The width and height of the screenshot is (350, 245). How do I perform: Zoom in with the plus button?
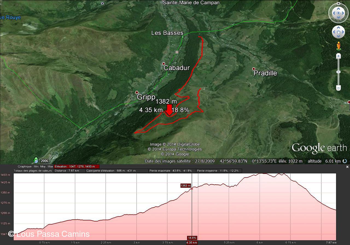[x=339, y=56]
